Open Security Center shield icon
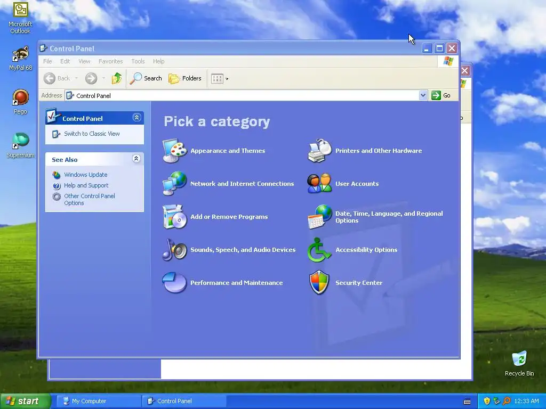This screenshot has height=409, width=546. pos(319,282)
